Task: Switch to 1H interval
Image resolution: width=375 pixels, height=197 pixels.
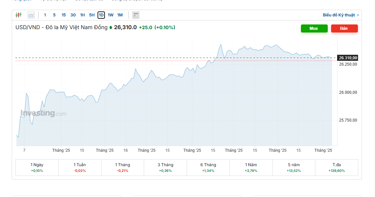Action: (x=82, y=15)
